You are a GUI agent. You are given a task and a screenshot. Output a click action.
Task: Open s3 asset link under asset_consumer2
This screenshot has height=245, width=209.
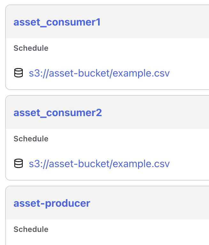99,164
